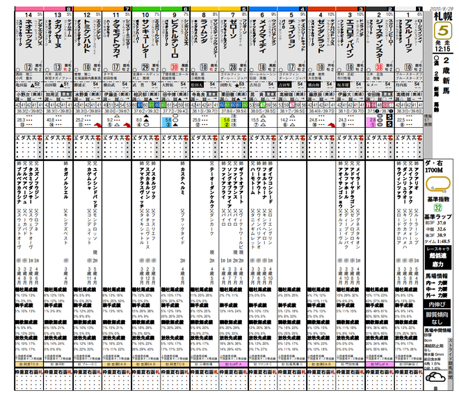The width and height of the screenshot is (459, 393).
Task: Click the 基準ラップ heading
Action: pyautogui.click(x=438, y=217)
